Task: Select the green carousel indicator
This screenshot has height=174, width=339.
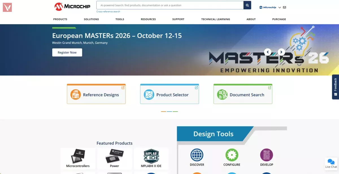Action: click(x=175, y=112)
